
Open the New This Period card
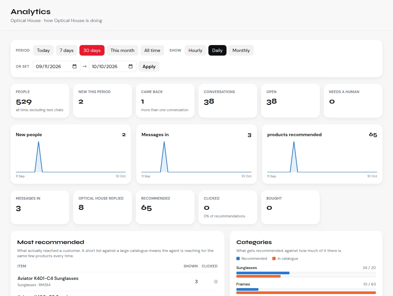click(x=103, y=101)
